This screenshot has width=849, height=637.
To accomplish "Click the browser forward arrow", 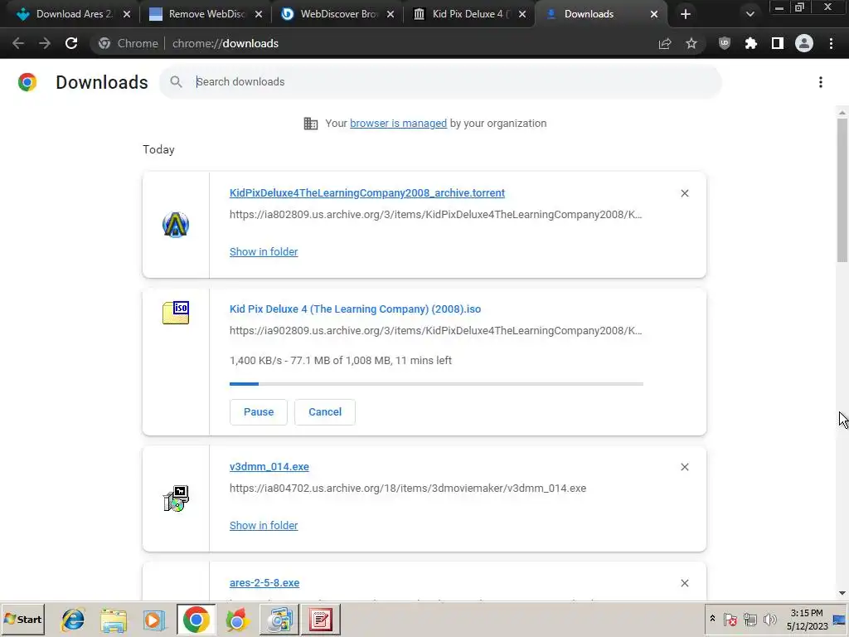I will [x=45, y=43].
